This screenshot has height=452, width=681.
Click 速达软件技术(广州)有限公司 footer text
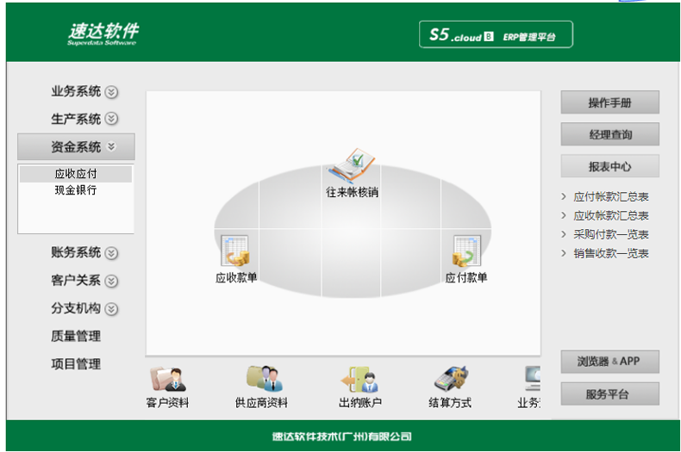pyautogui.click(x=342, y=437)
